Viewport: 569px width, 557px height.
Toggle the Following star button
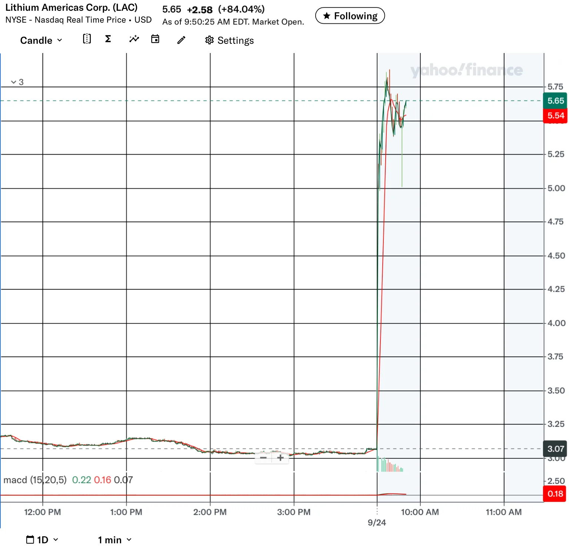(350, 16)
